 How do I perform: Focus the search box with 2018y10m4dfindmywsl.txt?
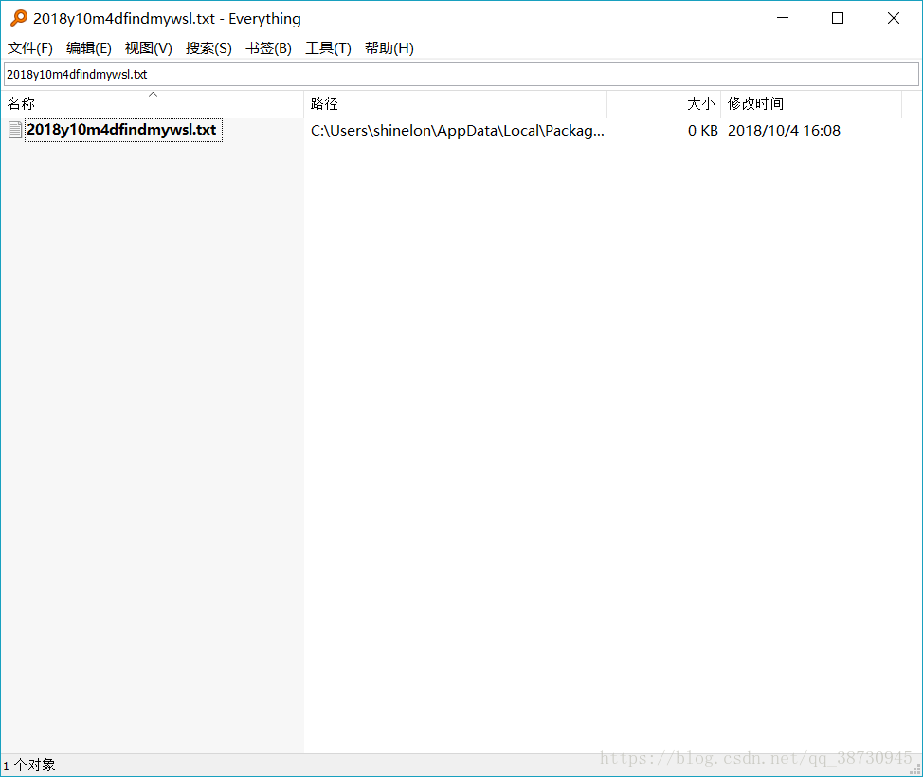click(x=461, y=74)
